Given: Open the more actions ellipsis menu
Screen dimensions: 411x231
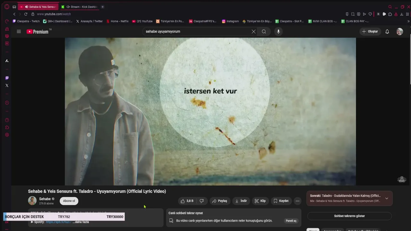Looking at the screenshot, I should pos(298,201).
